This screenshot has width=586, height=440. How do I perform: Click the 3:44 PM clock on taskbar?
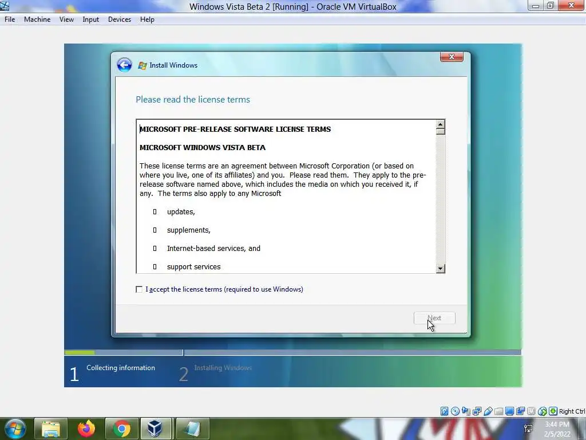[x=557, y=425]
